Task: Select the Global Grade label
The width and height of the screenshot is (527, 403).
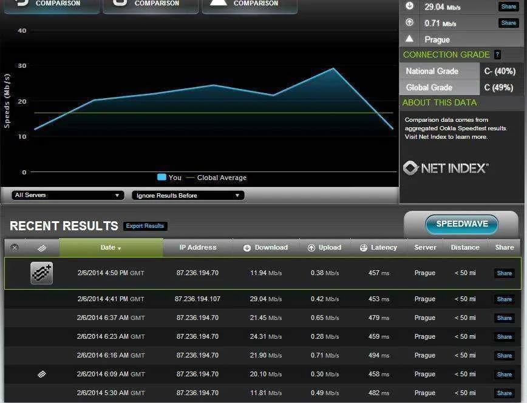Action: point(429,88)
